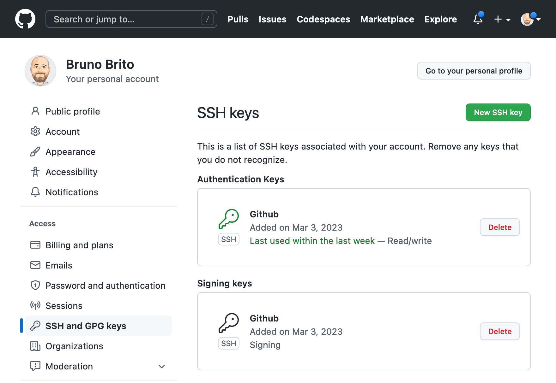The image size is (556, 383).
Task: Open the profile avatar dropdown
Action: 528,19
